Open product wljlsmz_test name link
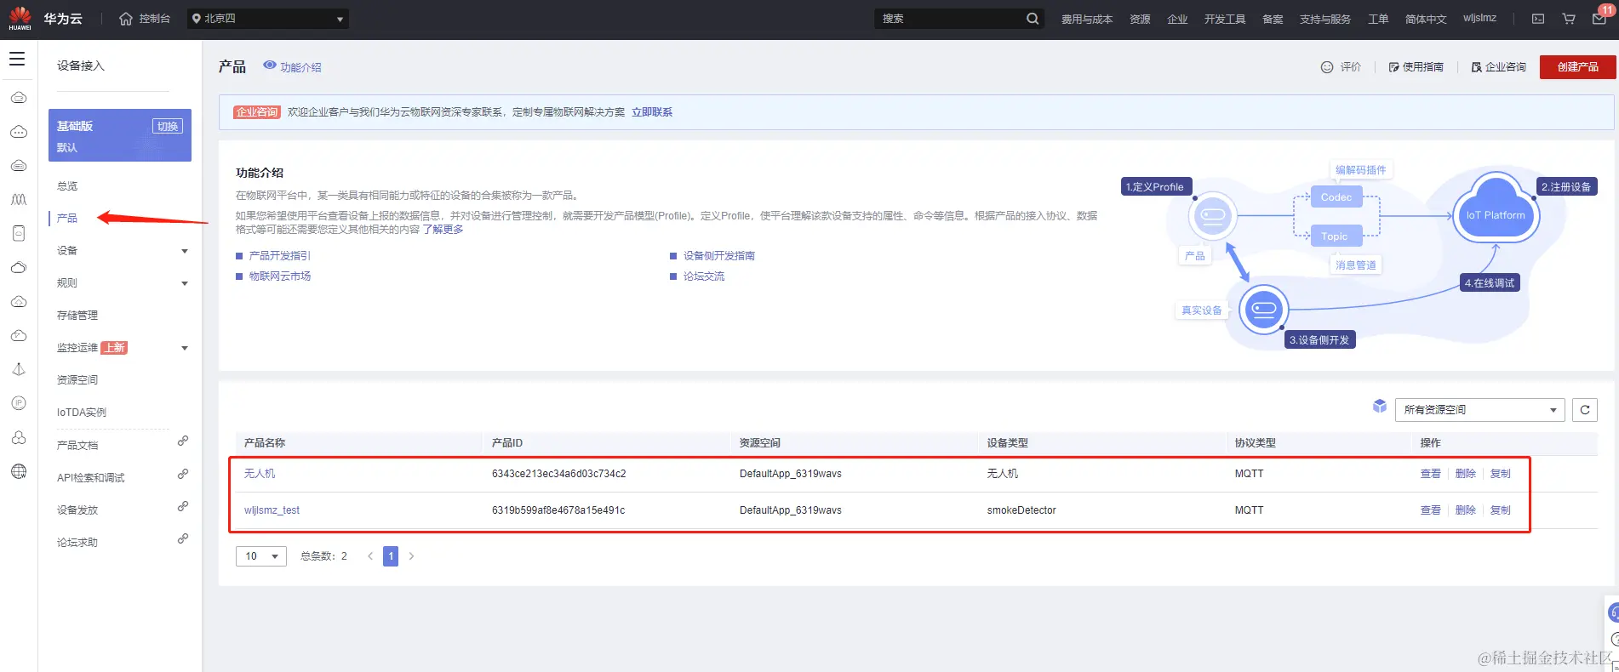Screen dimensions: 1619x672 272,510
